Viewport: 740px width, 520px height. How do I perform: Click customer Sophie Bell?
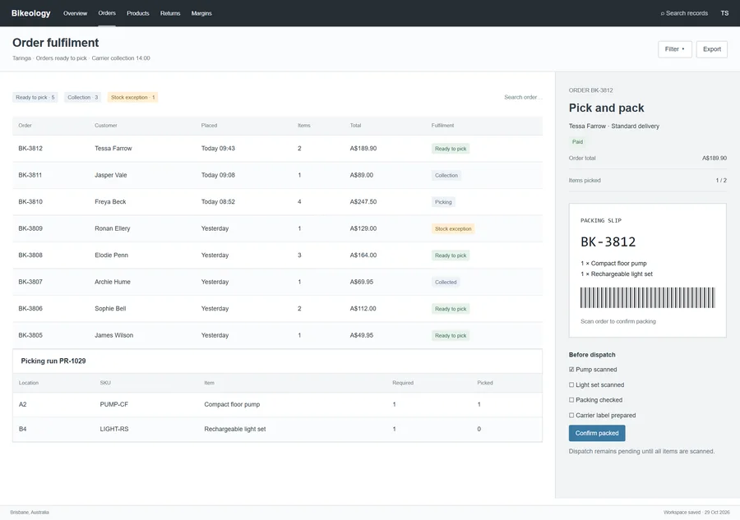(110, 308)
